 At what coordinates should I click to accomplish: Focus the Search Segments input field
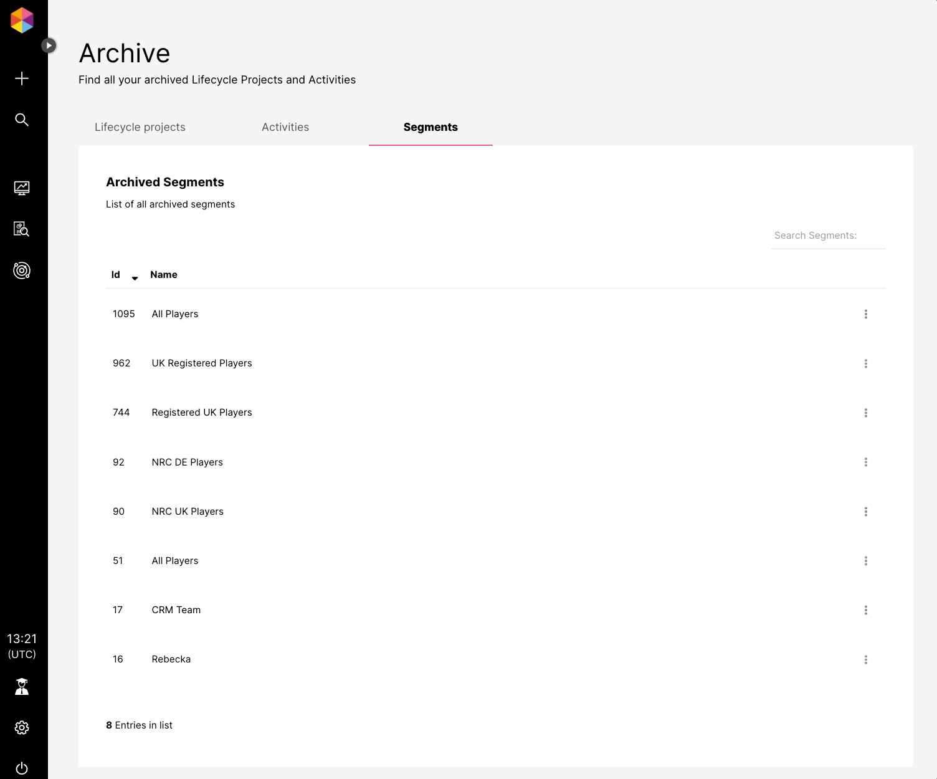click(828, 236)
